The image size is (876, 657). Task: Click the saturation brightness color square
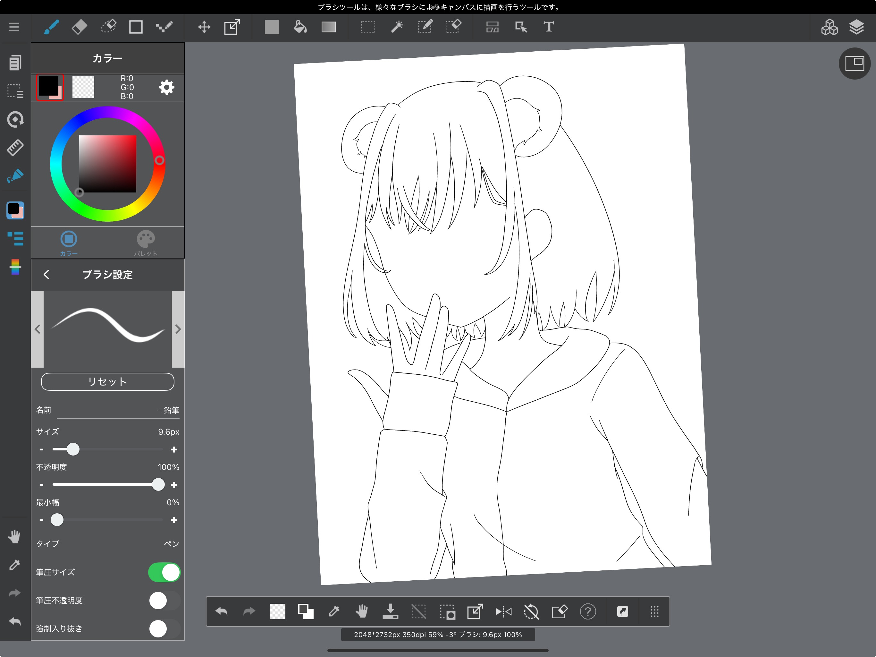108,164
